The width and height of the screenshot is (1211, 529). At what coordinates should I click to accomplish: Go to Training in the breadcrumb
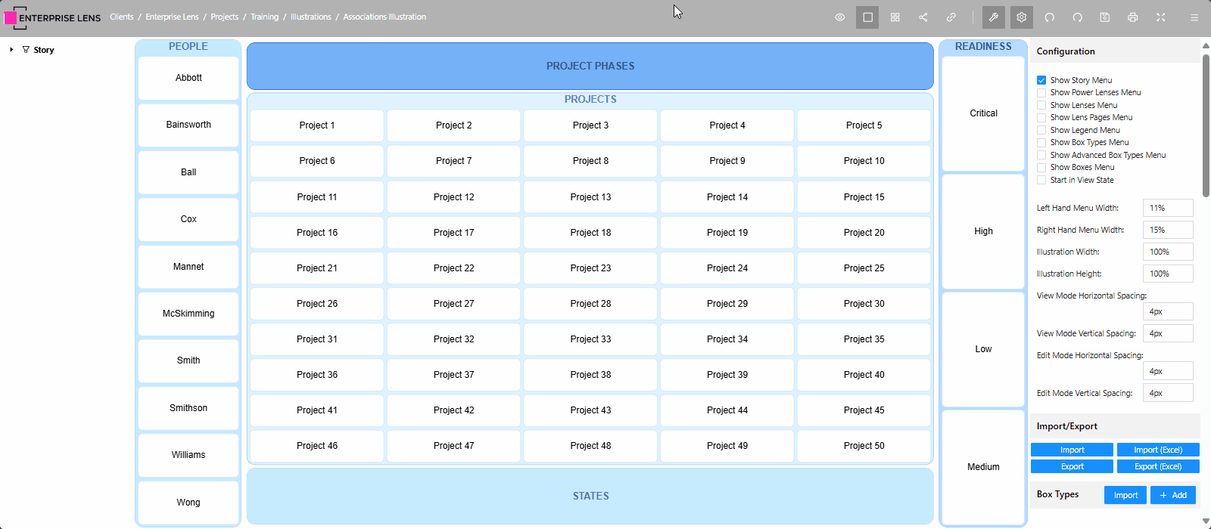point(264,17)
